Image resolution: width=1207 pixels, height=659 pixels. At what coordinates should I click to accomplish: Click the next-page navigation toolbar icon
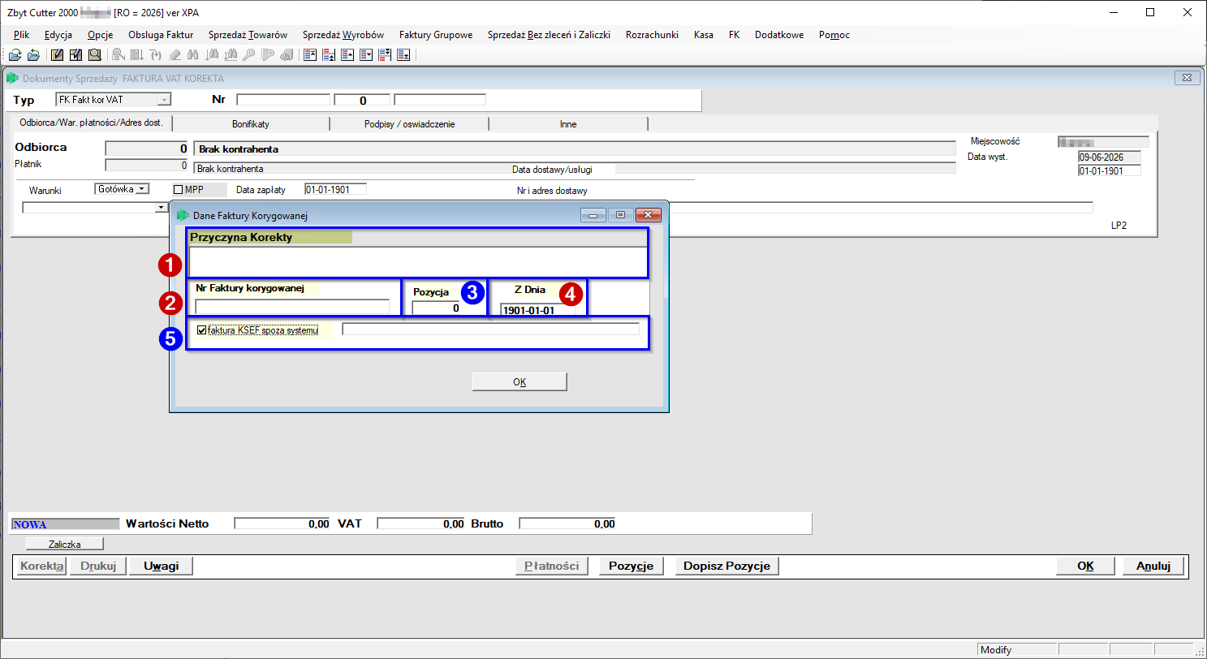[385, 55]
